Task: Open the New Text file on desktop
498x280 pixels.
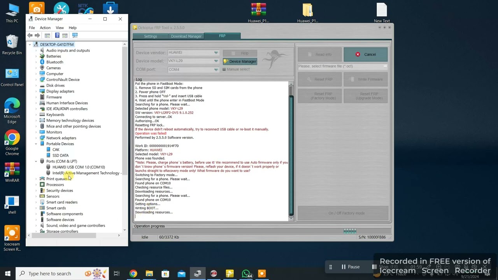Action: pyautogui.click(x=382, y=13)
